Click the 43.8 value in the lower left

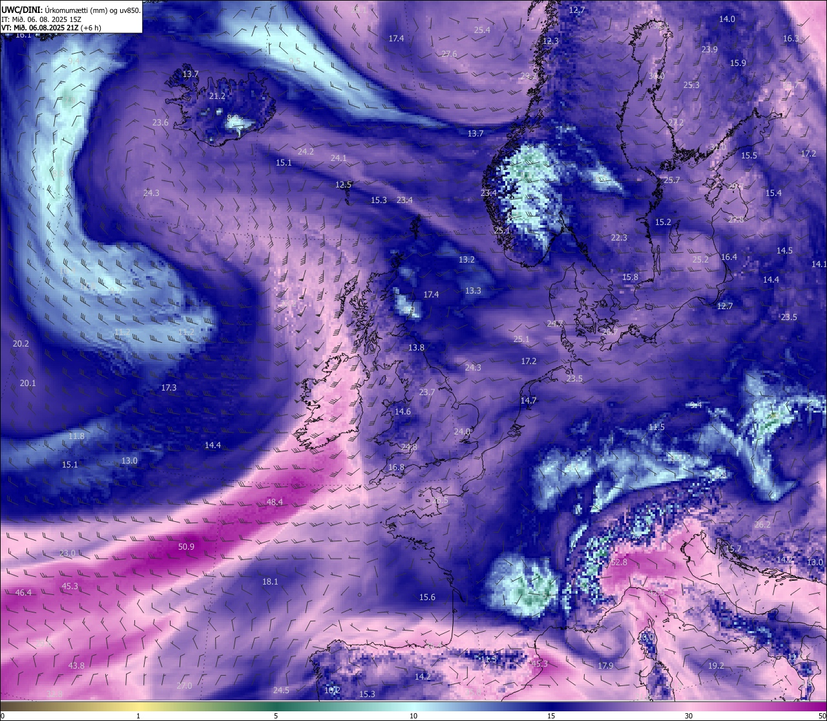[x=76, y=665]
